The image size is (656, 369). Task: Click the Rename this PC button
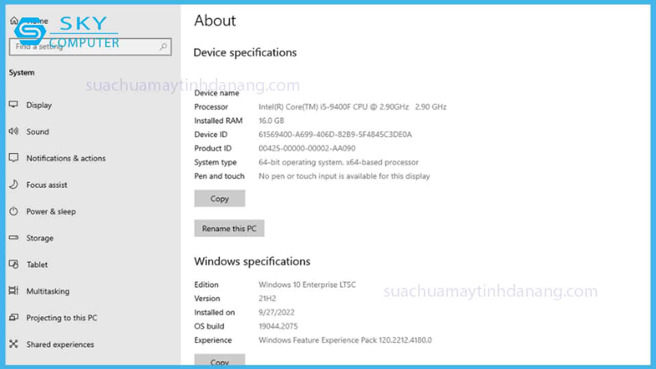[x=229, y=229]
